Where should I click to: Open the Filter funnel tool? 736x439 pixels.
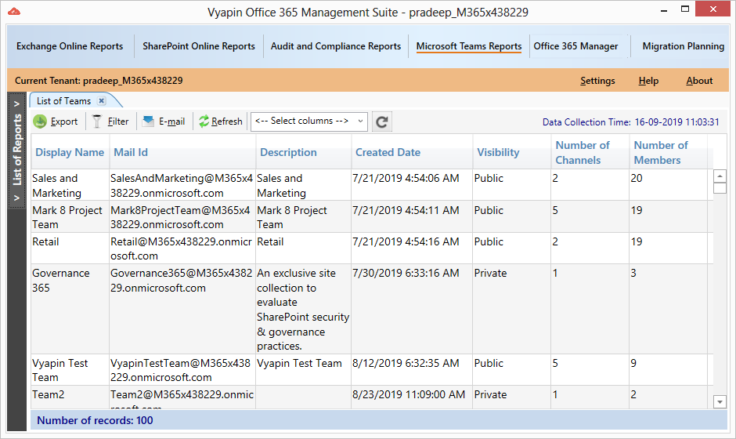(x=97, y=122)
